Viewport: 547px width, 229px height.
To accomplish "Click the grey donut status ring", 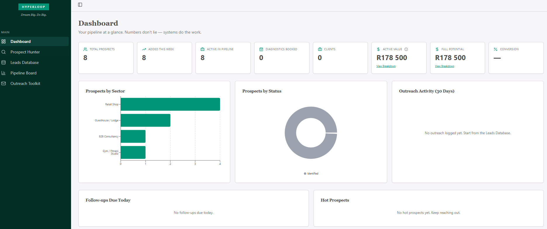I will [x=290, y=133].
